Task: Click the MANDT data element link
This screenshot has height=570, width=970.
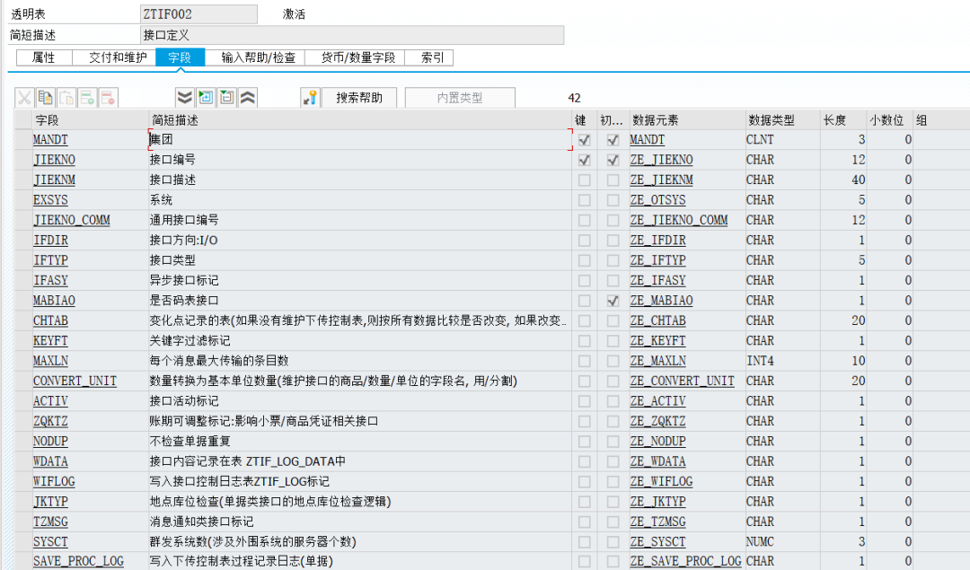Action: (x=647, y=140)
